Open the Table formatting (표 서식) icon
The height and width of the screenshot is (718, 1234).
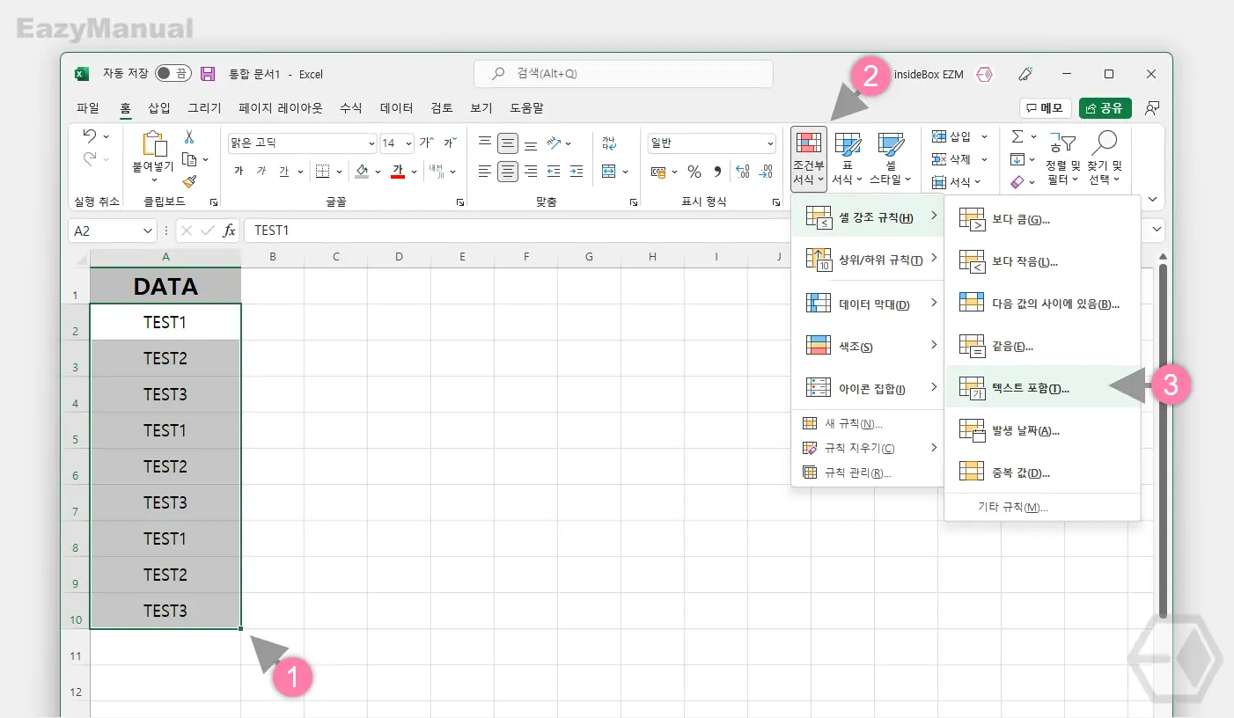[848, 159]
